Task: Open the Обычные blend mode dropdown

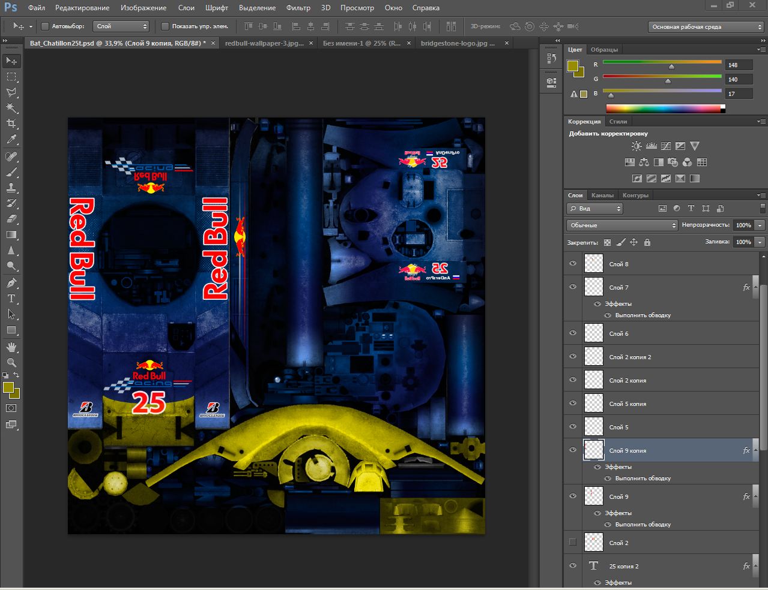Action: (622, 225)
